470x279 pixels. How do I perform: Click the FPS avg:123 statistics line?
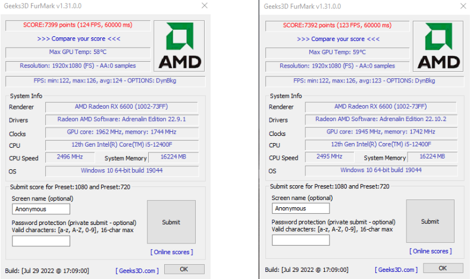pos(365,81)
